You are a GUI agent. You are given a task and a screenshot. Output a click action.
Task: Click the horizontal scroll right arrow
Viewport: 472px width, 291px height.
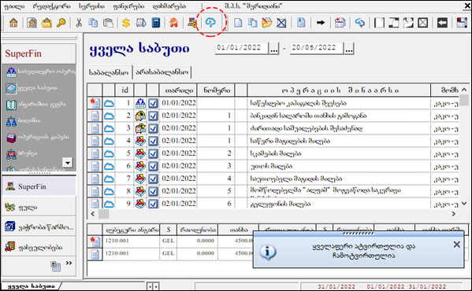tap(453, 214)
